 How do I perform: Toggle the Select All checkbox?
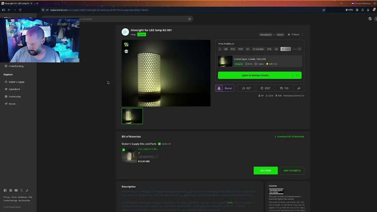[x=159, y=144]
